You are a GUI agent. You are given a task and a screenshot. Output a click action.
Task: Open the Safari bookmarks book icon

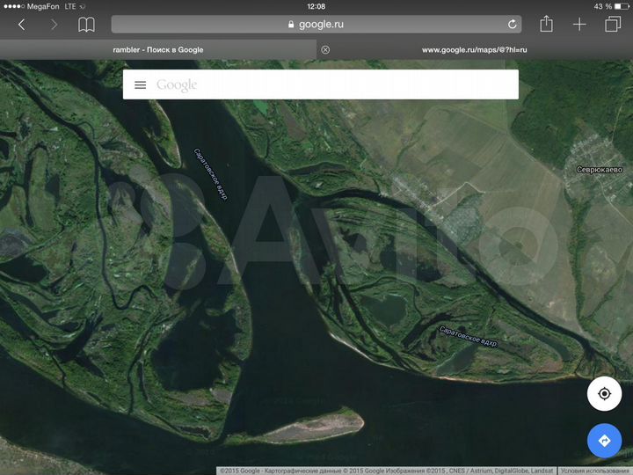tap(86, 25)
